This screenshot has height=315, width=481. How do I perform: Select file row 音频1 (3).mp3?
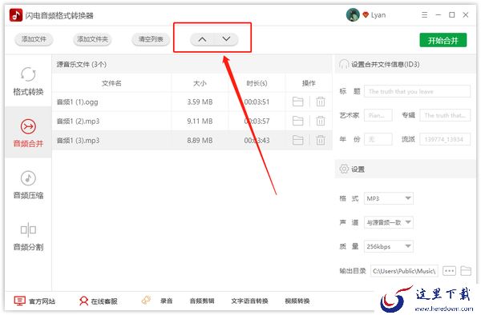coord(192,141)
